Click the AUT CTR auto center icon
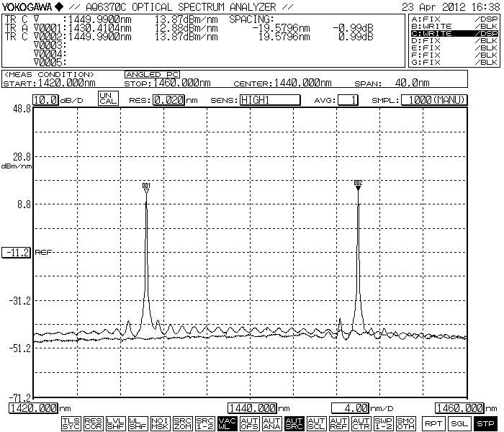Viewport: 504px width, 432px height. (361, 423)
